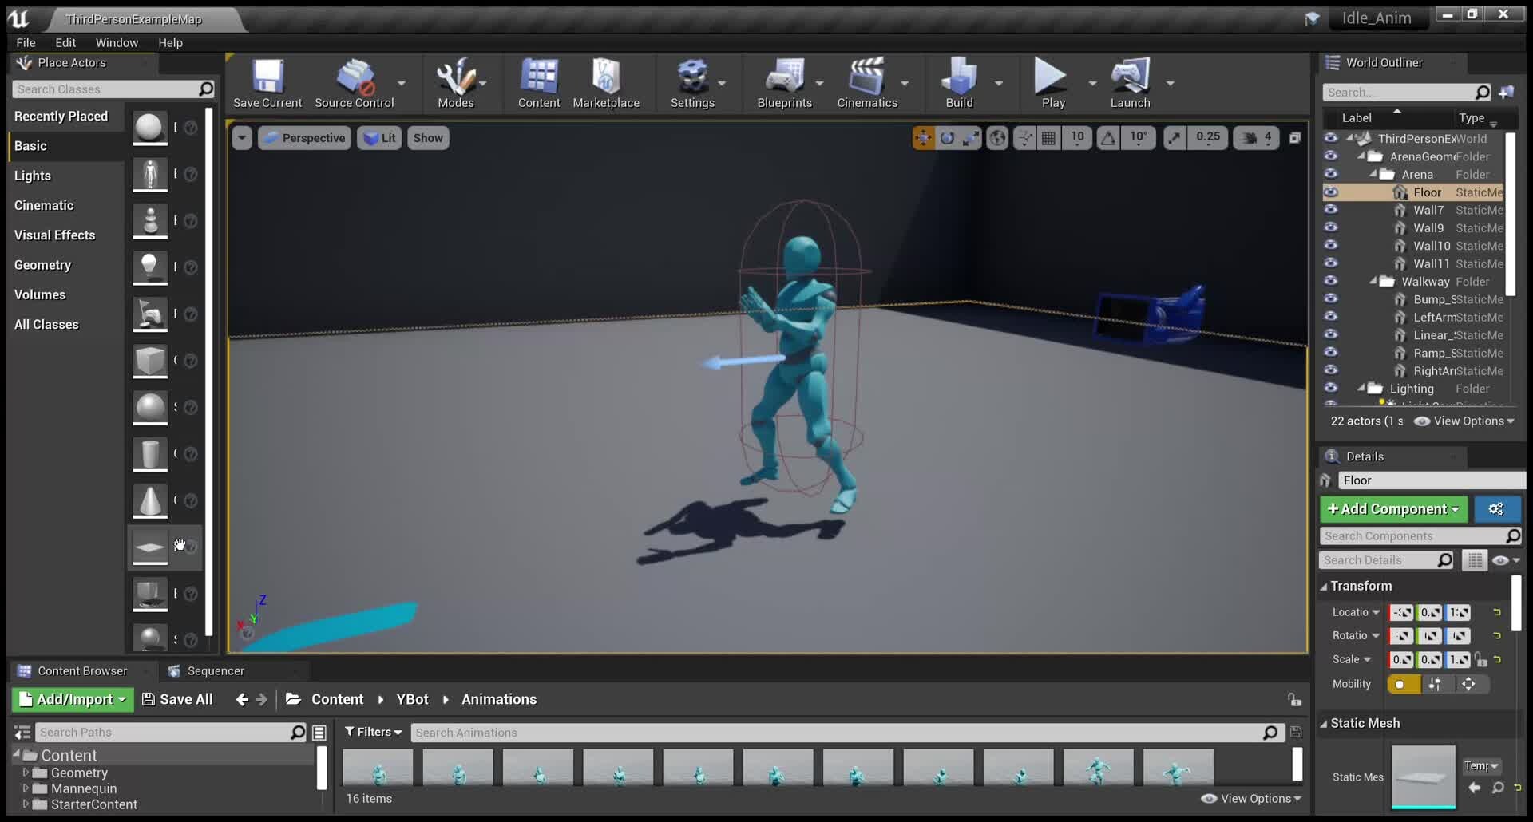Change the rotation snap angle value
1533x822 pixels.
coord(1139,137)
